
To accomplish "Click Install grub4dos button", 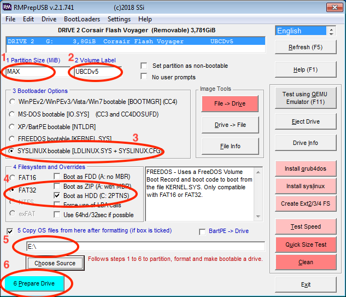I will point(306,168).
